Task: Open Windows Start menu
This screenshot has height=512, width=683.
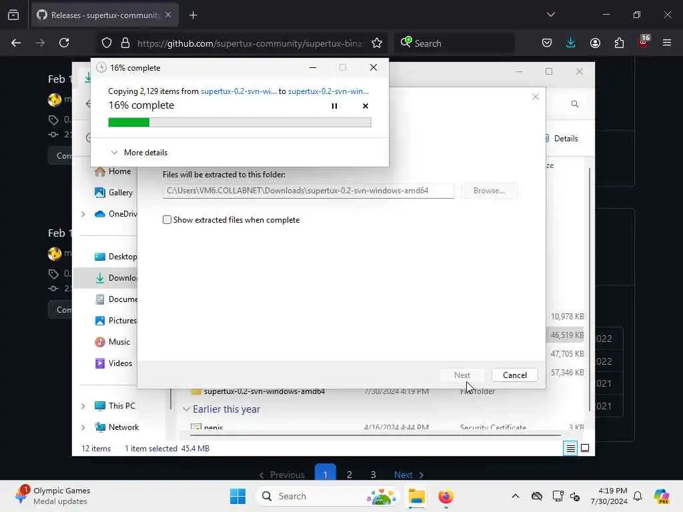Action: coord(238,496)
